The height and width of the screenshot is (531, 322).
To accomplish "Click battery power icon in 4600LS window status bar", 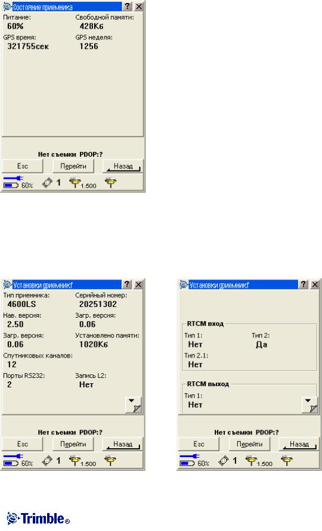I will click(x=14, y=460).
